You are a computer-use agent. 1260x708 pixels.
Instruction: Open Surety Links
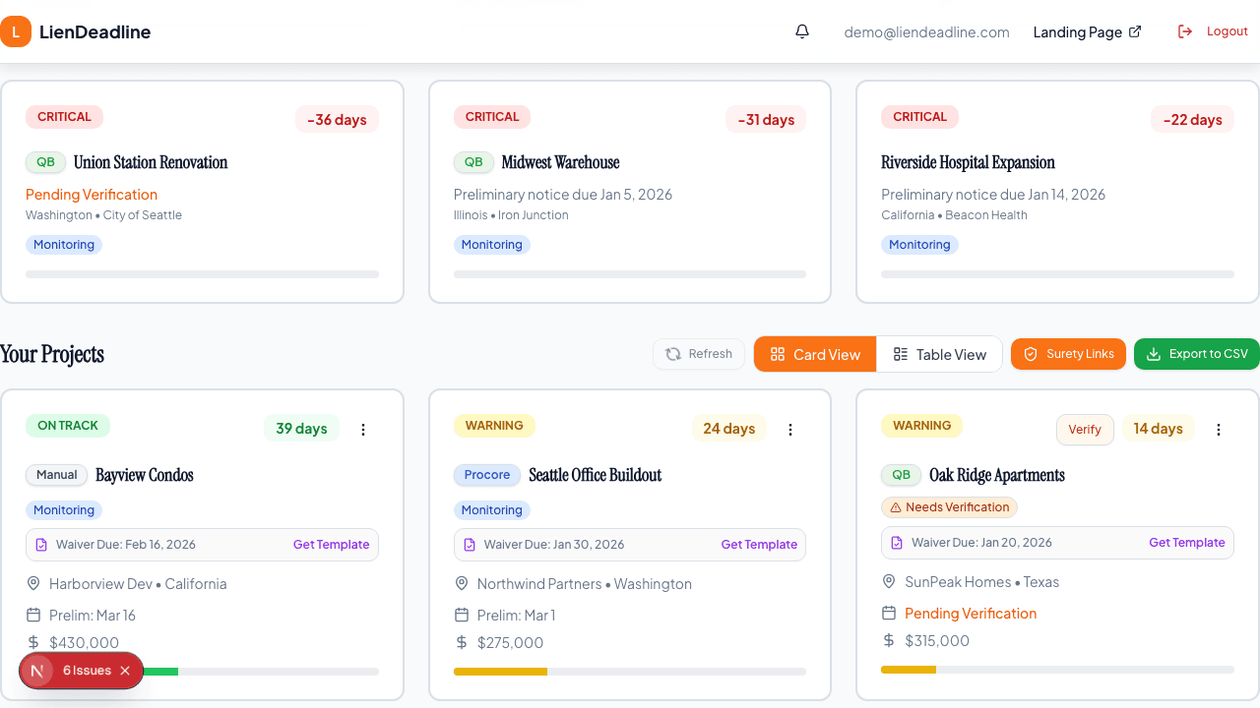(x=1068, y=354)
